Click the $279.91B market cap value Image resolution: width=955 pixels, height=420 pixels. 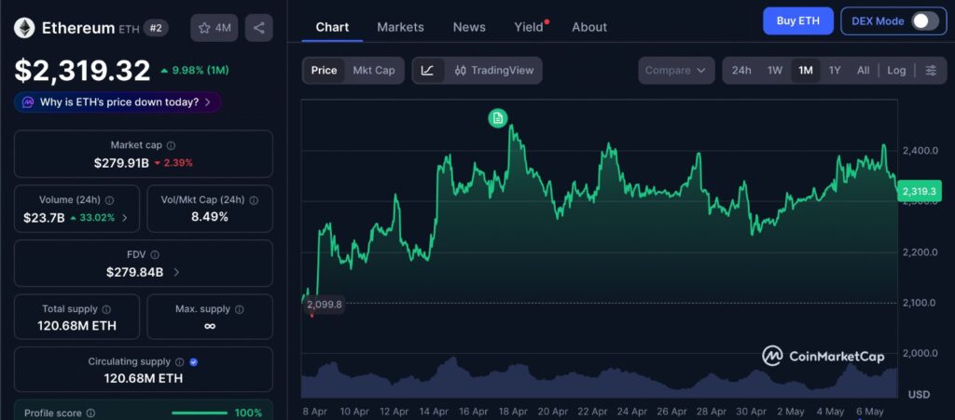click(121, 163)
